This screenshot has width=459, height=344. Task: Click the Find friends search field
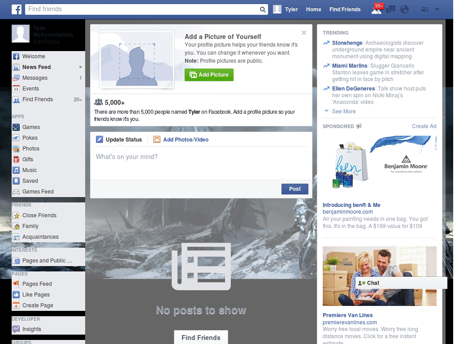[x=143, y=9]
